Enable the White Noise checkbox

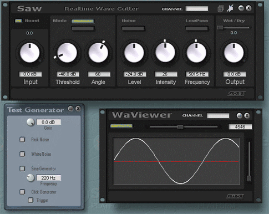pyautogui.click(x=22, y=154)
